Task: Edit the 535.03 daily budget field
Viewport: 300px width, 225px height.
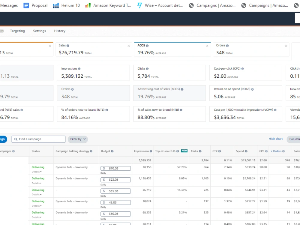Action: [116, 191]
